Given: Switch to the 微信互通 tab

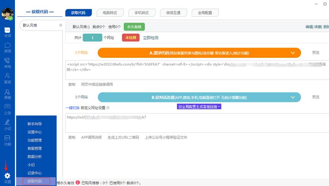Looking at the screenshot, I should [x=173, y=13].
